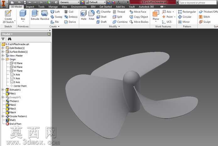
Task: Close the Model browser panel
Action: pyautogui.click(x=50, y=30)
